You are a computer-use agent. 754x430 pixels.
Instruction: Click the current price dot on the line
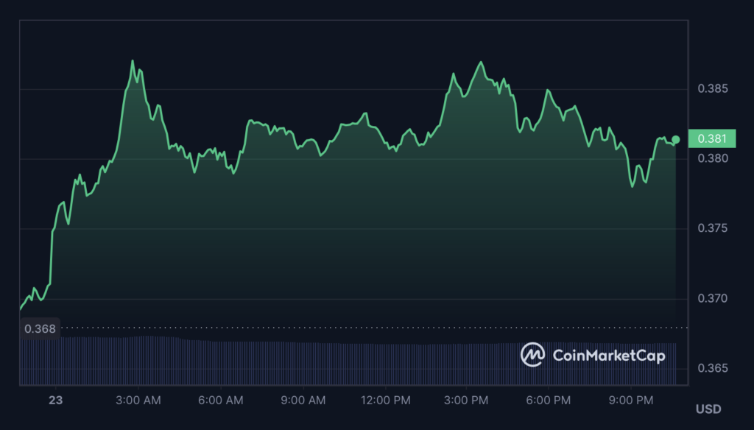[676, 139]
